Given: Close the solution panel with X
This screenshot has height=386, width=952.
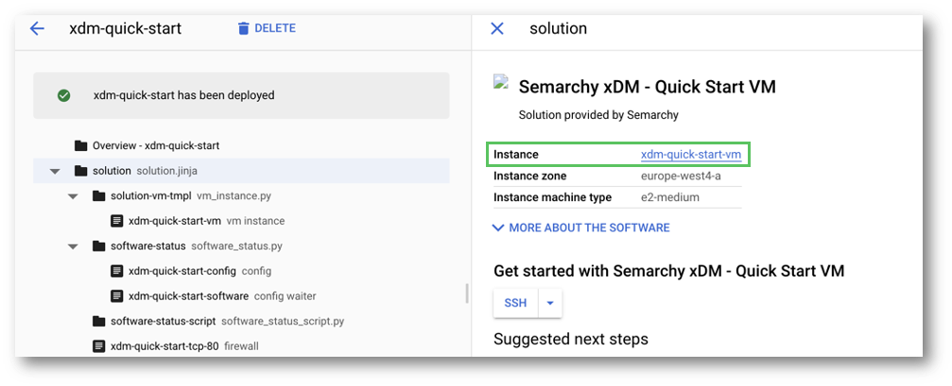Looking at the screenshot, I should point(496,28).
